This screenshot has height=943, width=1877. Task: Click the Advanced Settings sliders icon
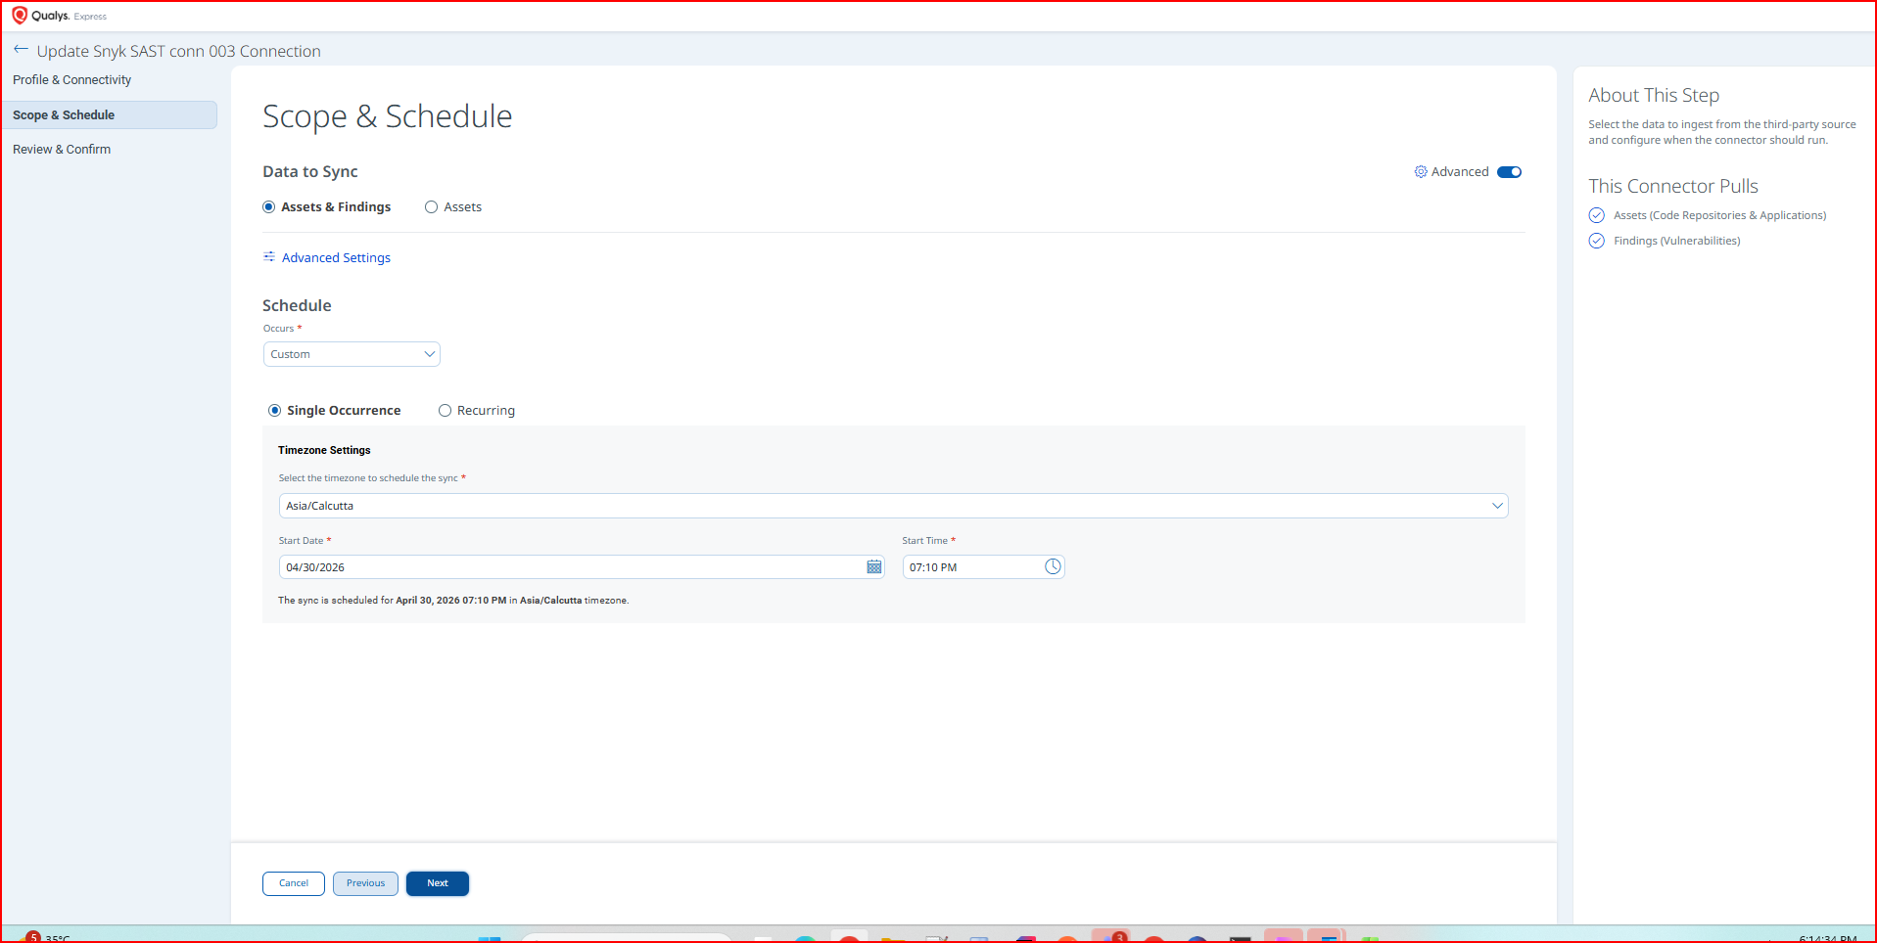tap(269, 257)
